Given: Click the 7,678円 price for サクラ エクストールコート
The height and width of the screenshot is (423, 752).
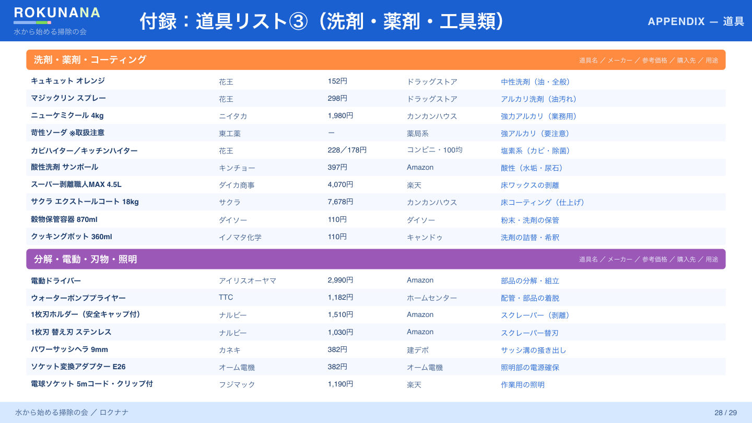Looking at the screenshot, I should (x=340, y=202).
